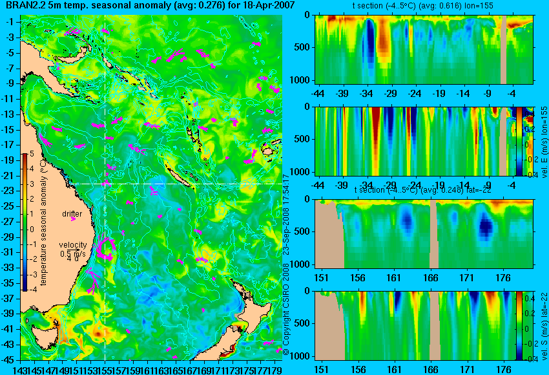Click the large magenta drifter cluster near latitude -30
The image size is (549, 375).
105,248
